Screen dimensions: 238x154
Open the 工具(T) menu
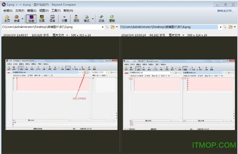point(56,11)
